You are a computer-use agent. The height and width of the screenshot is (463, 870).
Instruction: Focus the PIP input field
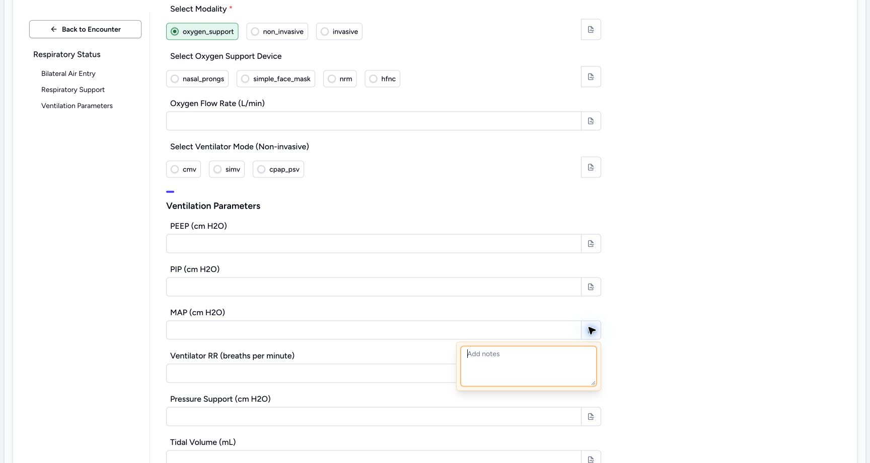374,287
